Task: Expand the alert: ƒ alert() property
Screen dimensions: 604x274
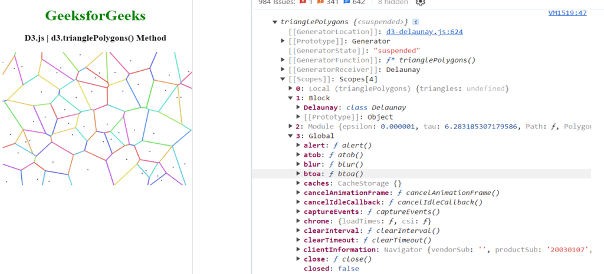Action: pyautogui.click(x=298, y=145)
